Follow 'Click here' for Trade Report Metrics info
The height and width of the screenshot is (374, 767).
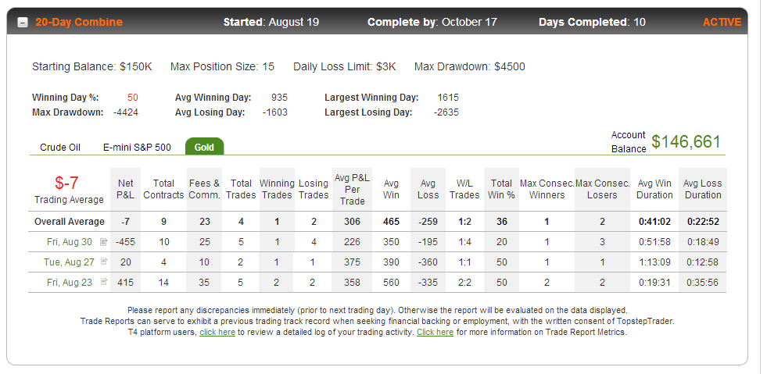point(435,332)
